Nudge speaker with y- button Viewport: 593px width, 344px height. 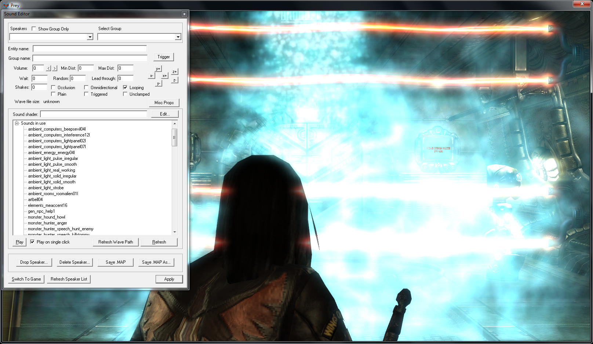(x=158, y=83)
